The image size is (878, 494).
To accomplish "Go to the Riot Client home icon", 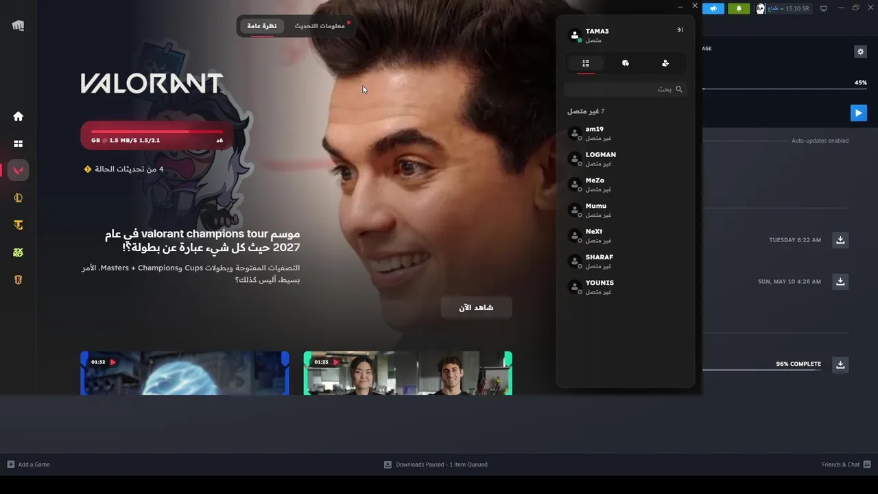I will click(19, 117).
